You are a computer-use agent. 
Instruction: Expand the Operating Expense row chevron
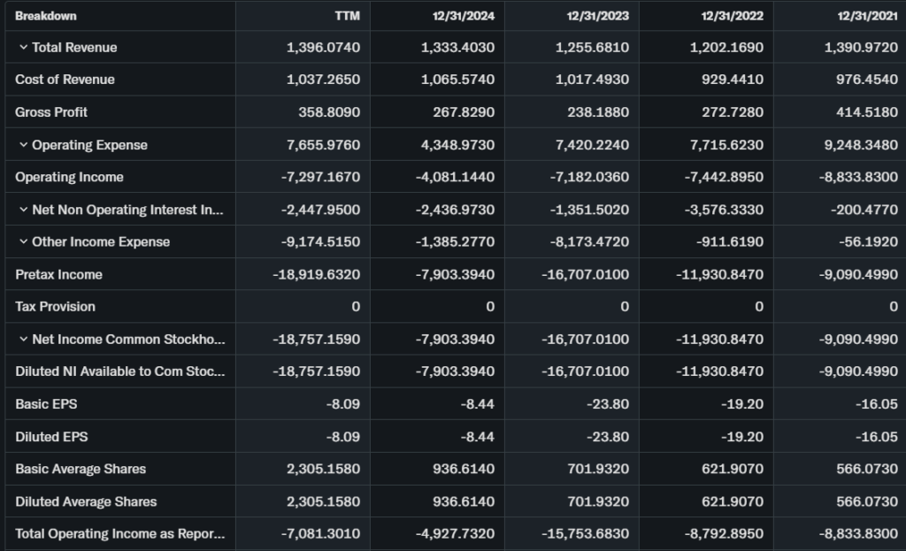click(x=23, y=145)
